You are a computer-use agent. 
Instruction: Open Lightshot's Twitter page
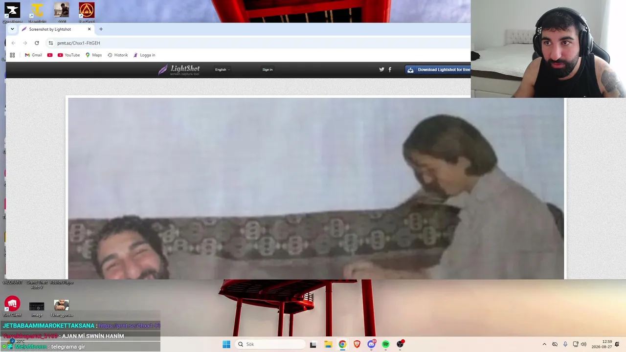381,69
